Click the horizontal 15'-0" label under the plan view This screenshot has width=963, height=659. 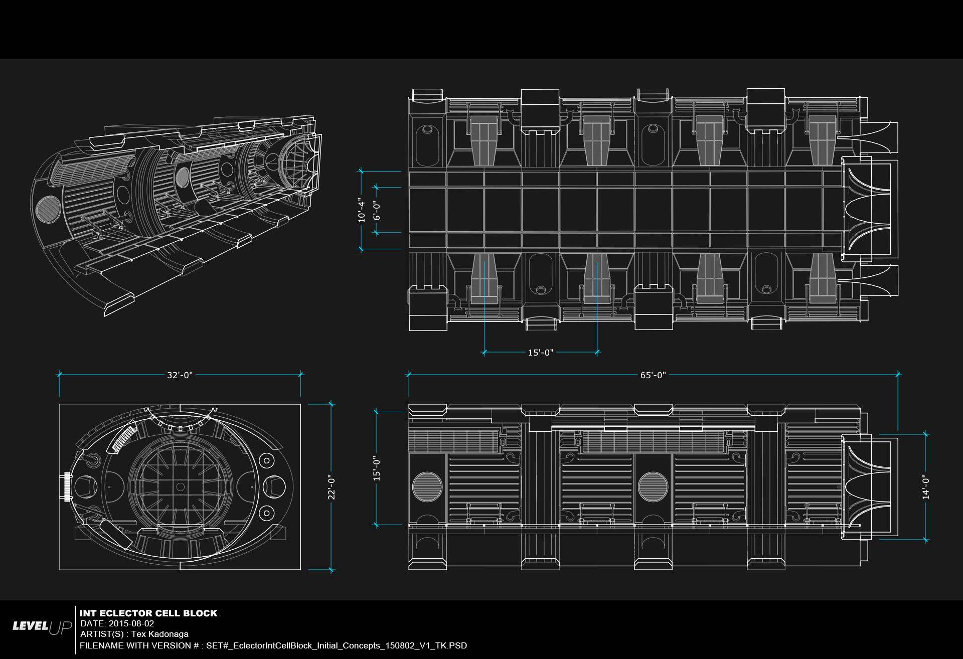pyautogui.click(x=541, y=353)
